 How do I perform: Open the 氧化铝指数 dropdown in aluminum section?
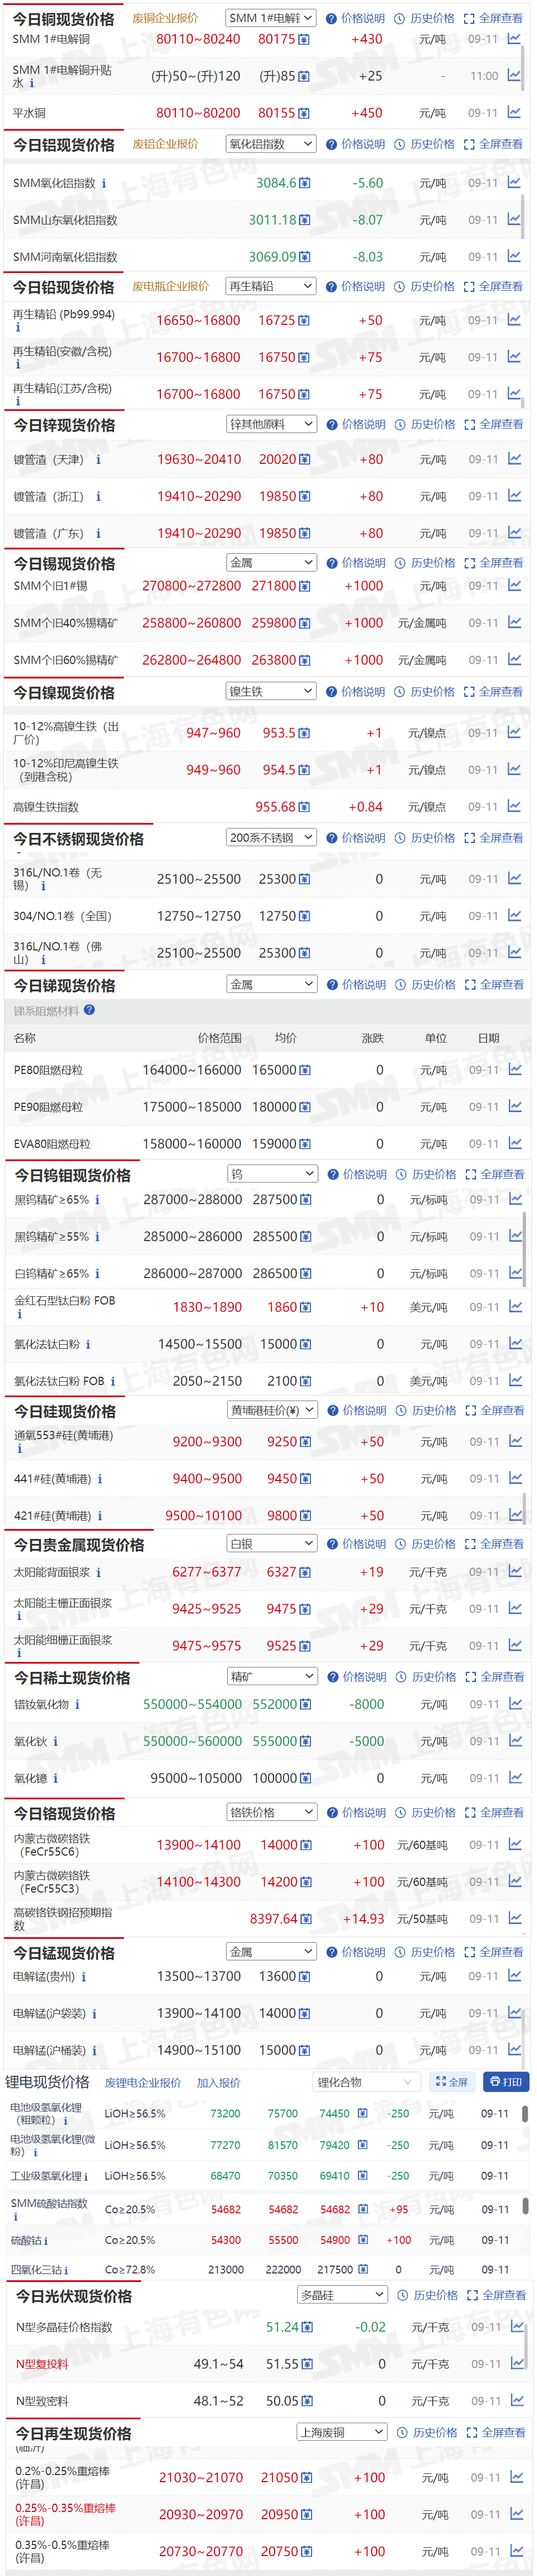click(271, 144)
